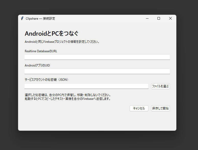198x150 pixels.
Task: Click the note line starting 起動するとPCでコピーした
Action: click(68, 99)
